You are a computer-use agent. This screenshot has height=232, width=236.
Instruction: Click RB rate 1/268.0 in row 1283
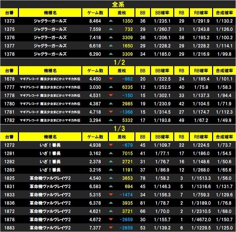click(201, 170)
